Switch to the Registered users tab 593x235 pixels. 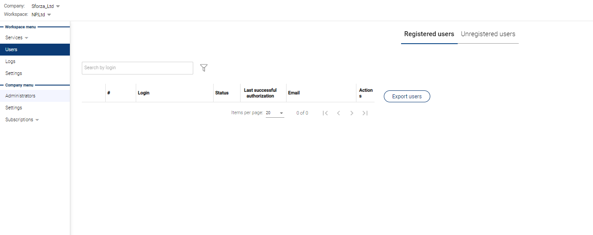pyautogui.click(x=429, y=34)
